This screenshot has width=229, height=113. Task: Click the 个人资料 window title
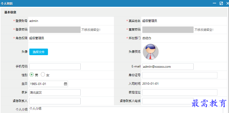point(7,4)
